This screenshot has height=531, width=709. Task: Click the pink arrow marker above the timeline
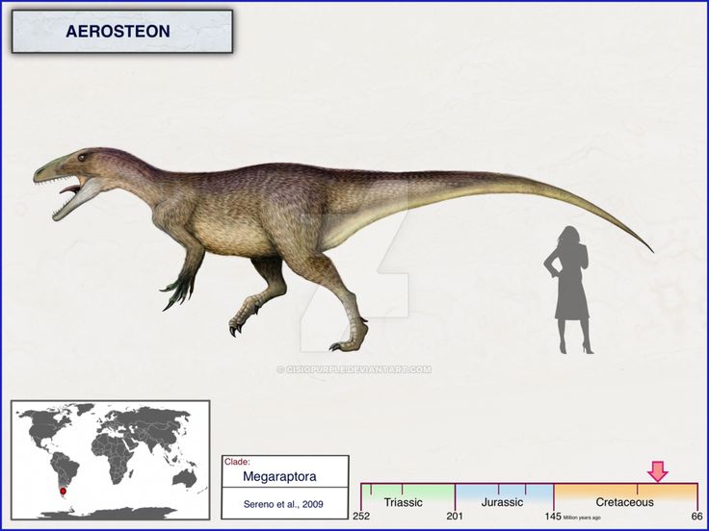coord(657,471)
